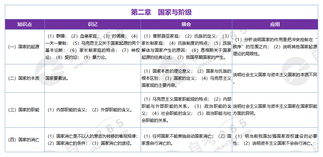Click the chapter title 第二章 国家与阶级
The width and height of the screenshot is (323, 157).
[x=161, y=12]
